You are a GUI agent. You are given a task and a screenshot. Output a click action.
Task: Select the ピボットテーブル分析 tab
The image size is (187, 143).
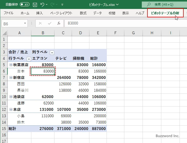pos(165,13)
